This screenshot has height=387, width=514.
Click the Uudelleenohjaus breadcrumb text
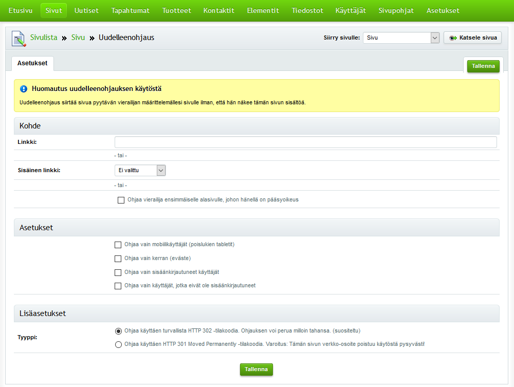(x=126, y=38)
